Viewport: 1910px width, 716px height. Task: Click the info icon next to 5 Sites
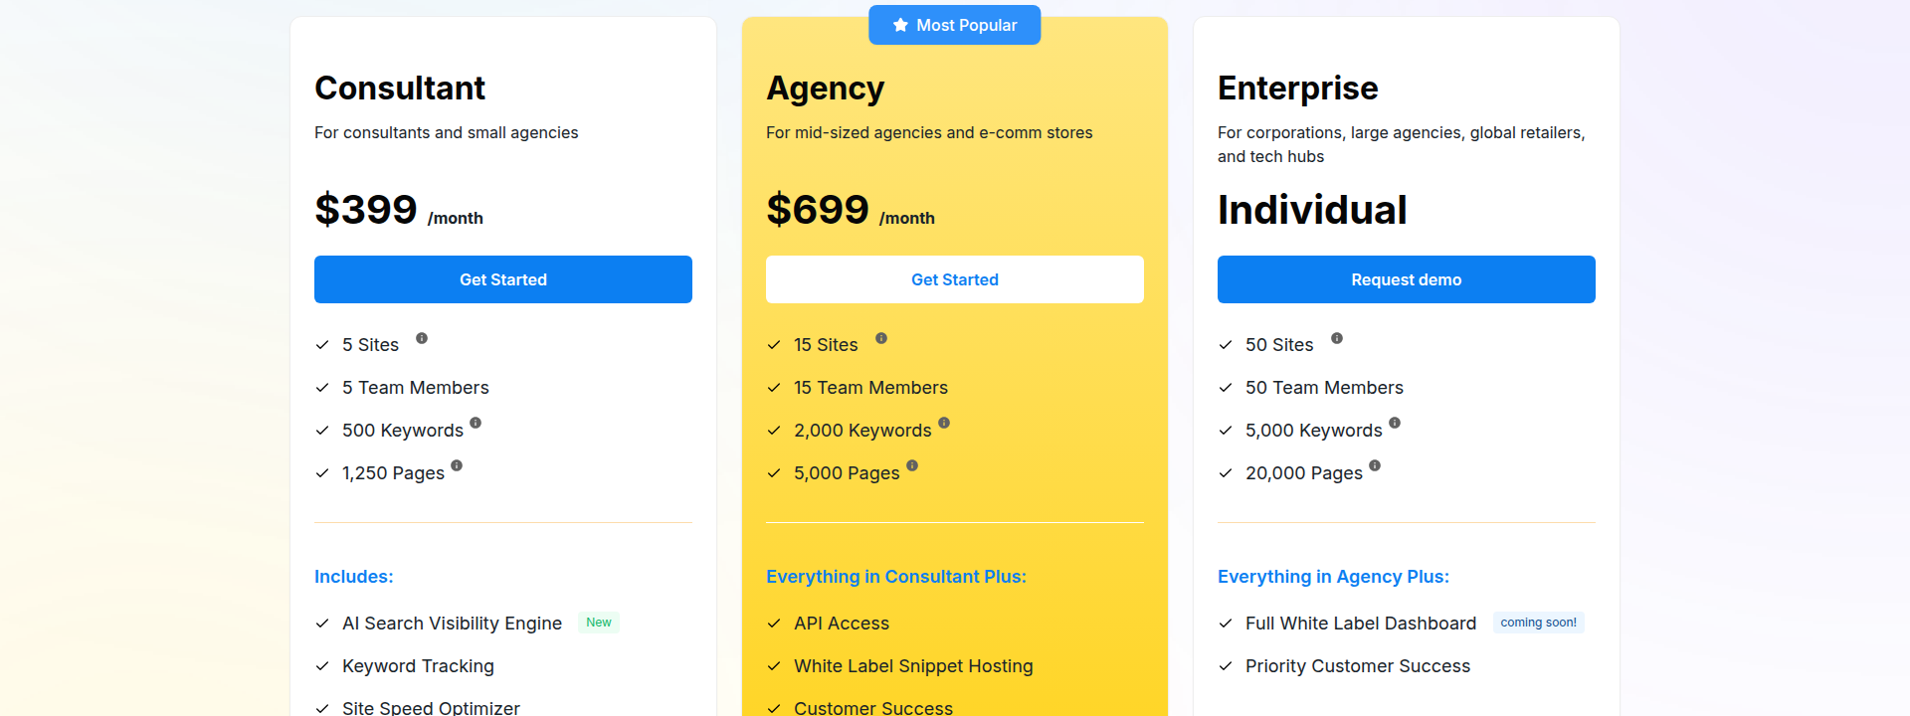pyautogui.click(x=422, y=338)
